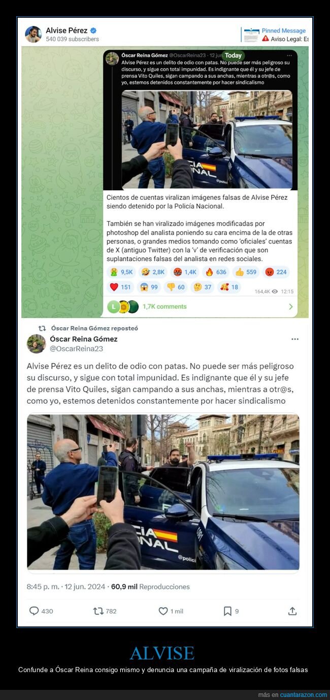This screenshot has width=330, height=700.
Task: Click the share icon on the tweet
Action: [292, 611]
